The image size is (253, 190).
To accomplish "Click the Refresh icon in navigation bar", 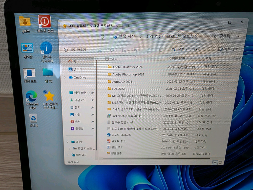I will tap(102, 37).
